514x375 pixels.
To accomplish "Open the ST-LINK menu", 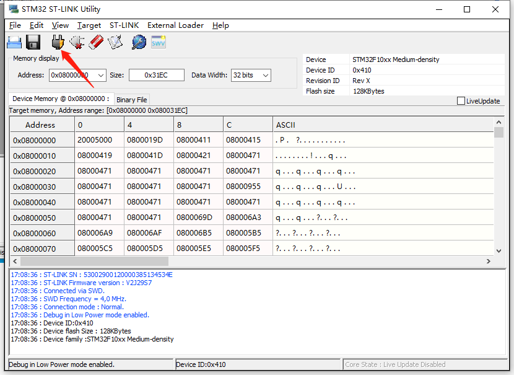I will tap(124, 25).
